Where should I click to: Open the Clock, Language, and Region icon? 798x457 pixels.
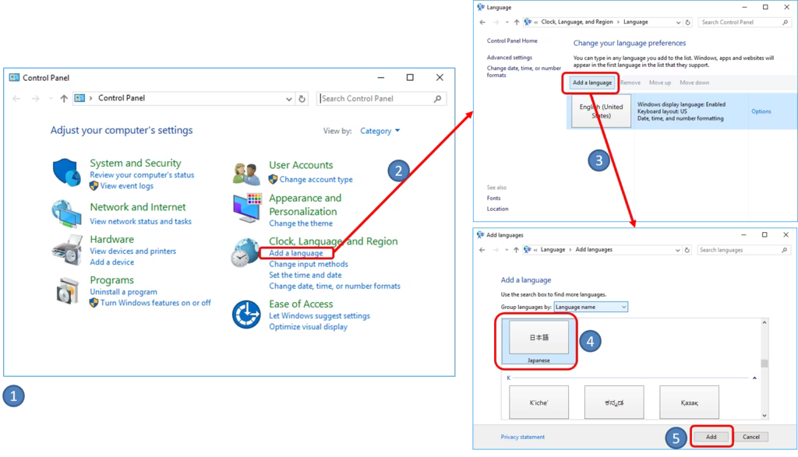tap(246, 253)
